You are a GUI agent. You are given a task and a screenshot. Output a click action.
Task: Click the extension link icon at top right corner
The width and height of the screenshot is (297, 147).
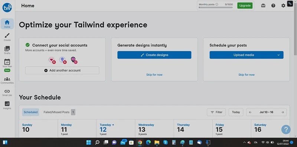click(x=290, y=3)
